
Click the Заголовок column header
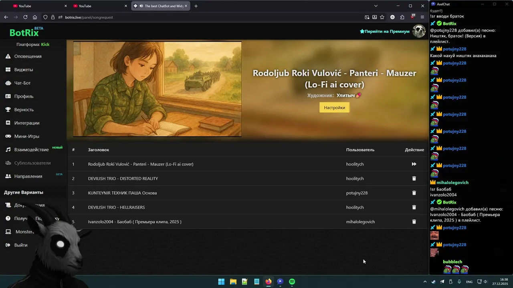[99, 150]
